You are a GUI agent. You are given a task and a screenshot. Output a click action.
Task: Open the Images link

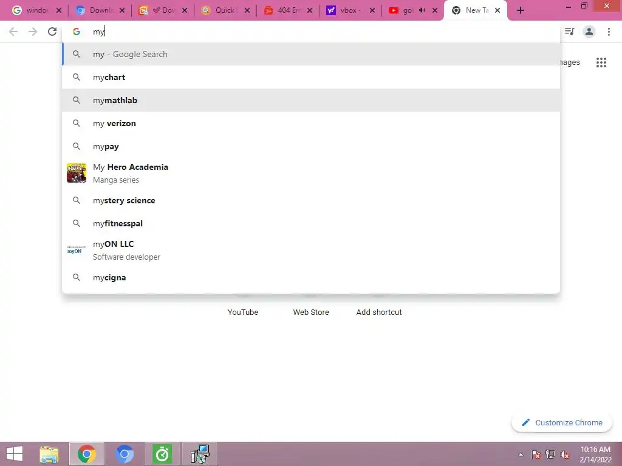point(570,62)
